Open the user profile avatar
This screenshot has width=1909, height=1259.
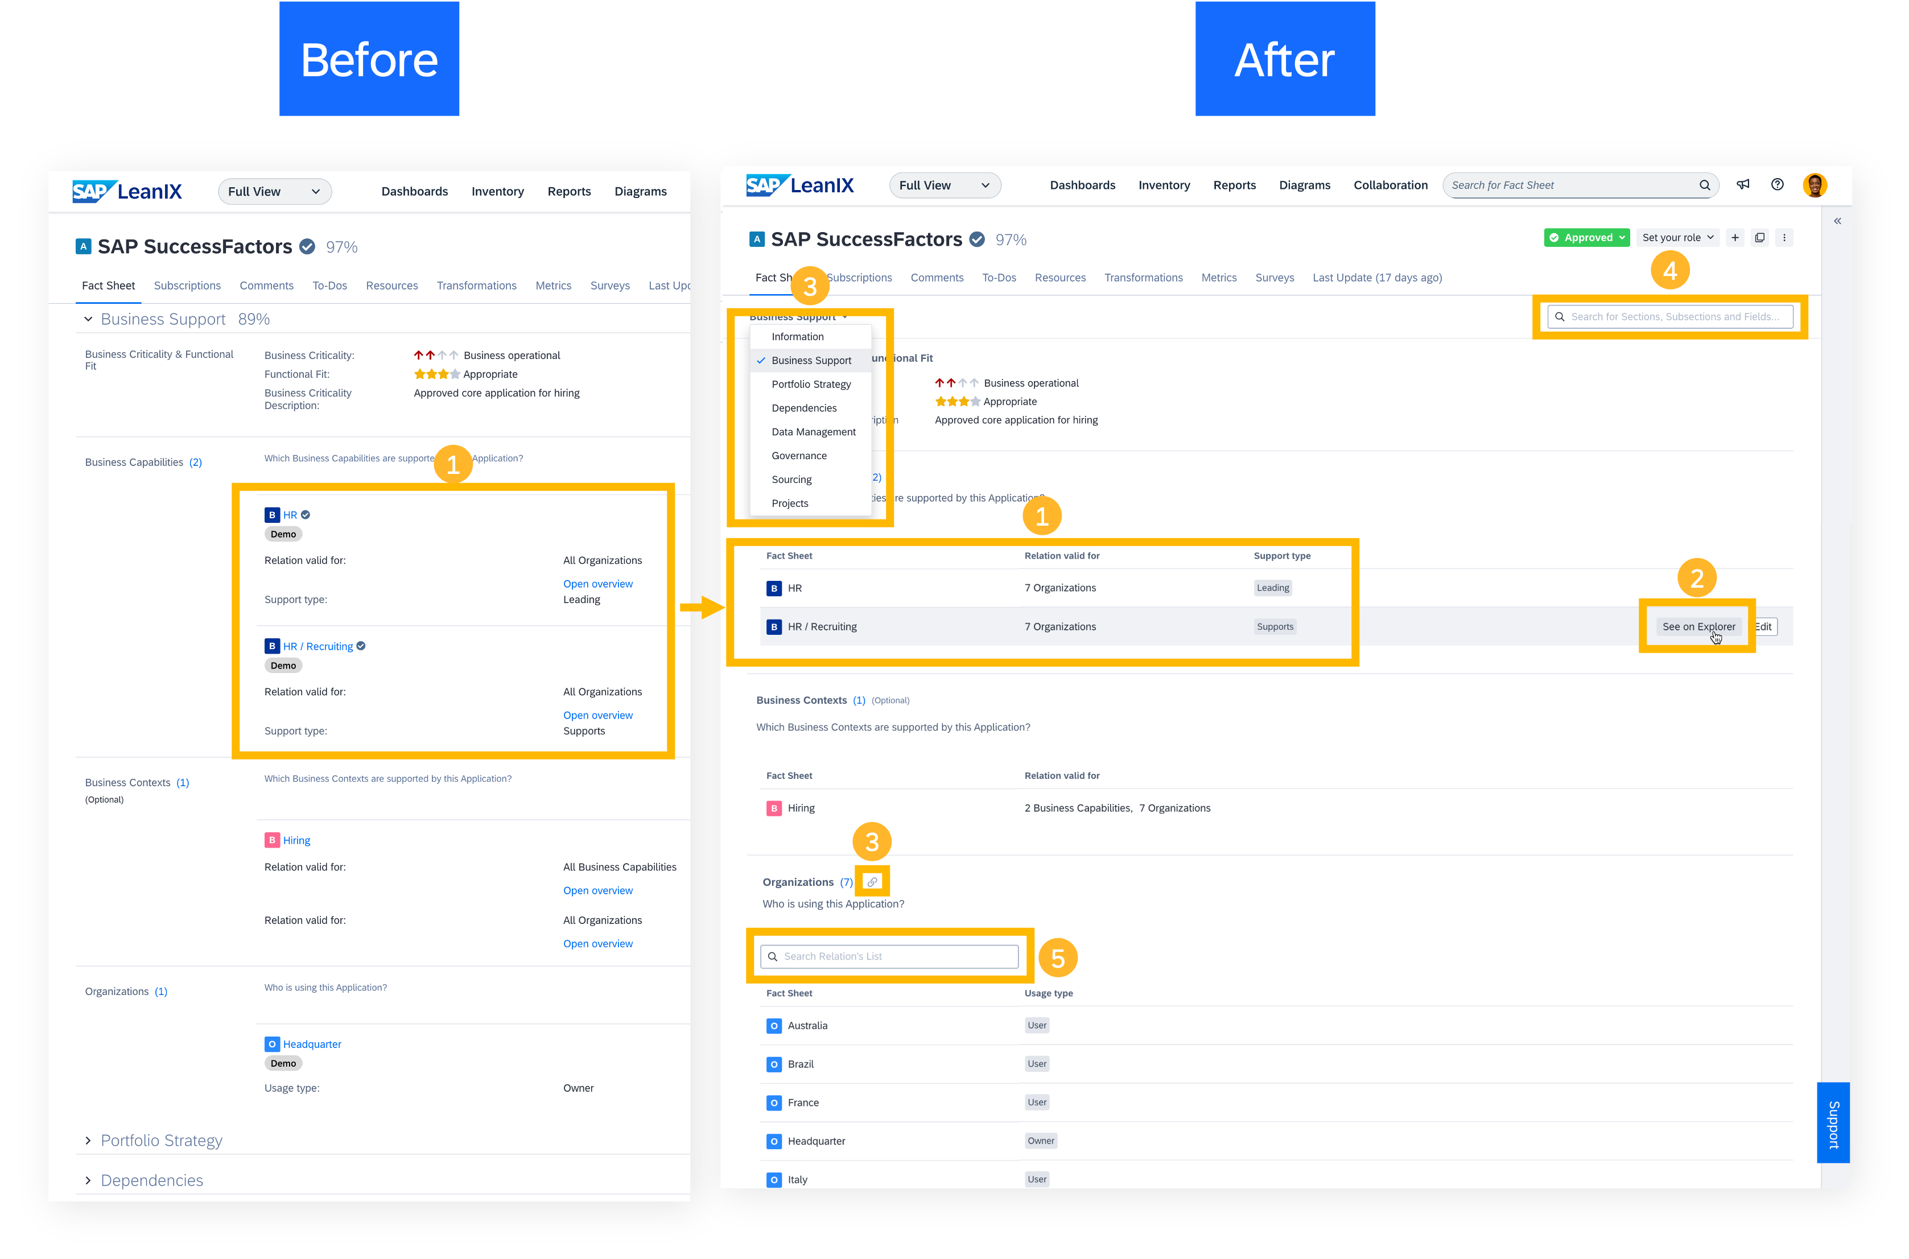click(1814, 185)
